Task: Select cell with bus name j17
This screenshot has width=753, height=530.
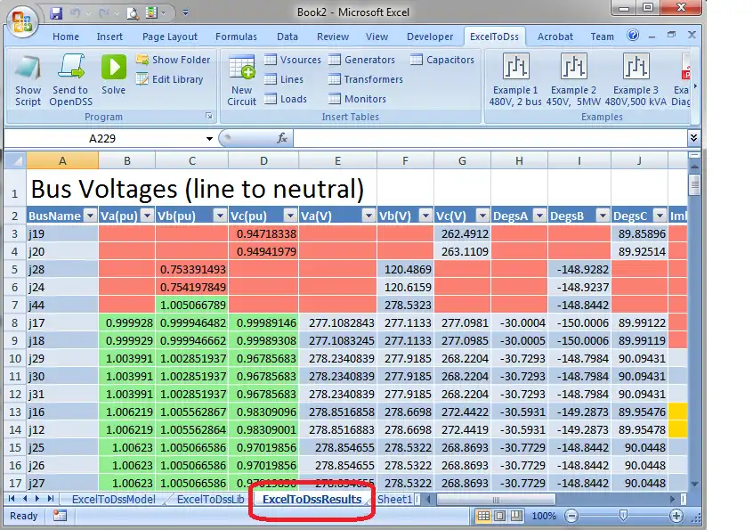Action: (x=62, y=323)
